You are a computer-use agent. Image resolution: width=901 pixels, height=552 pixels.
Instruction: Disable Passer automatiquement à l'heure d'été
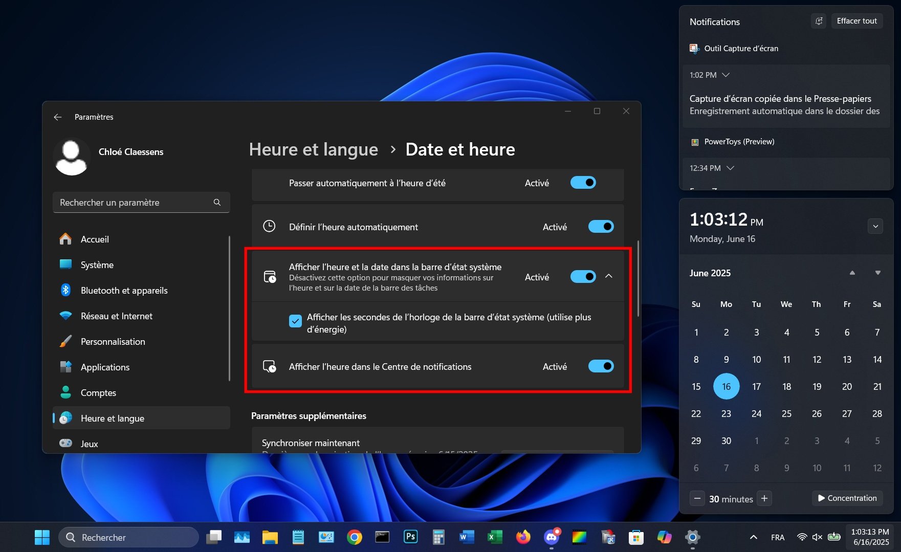(x=583, y=182)
